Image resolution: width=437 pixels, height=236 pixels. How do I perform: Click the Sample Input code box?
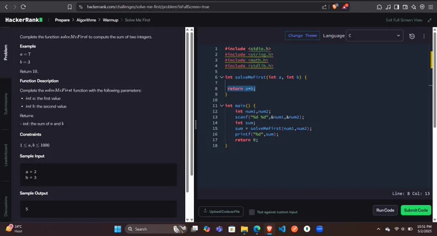98,175
